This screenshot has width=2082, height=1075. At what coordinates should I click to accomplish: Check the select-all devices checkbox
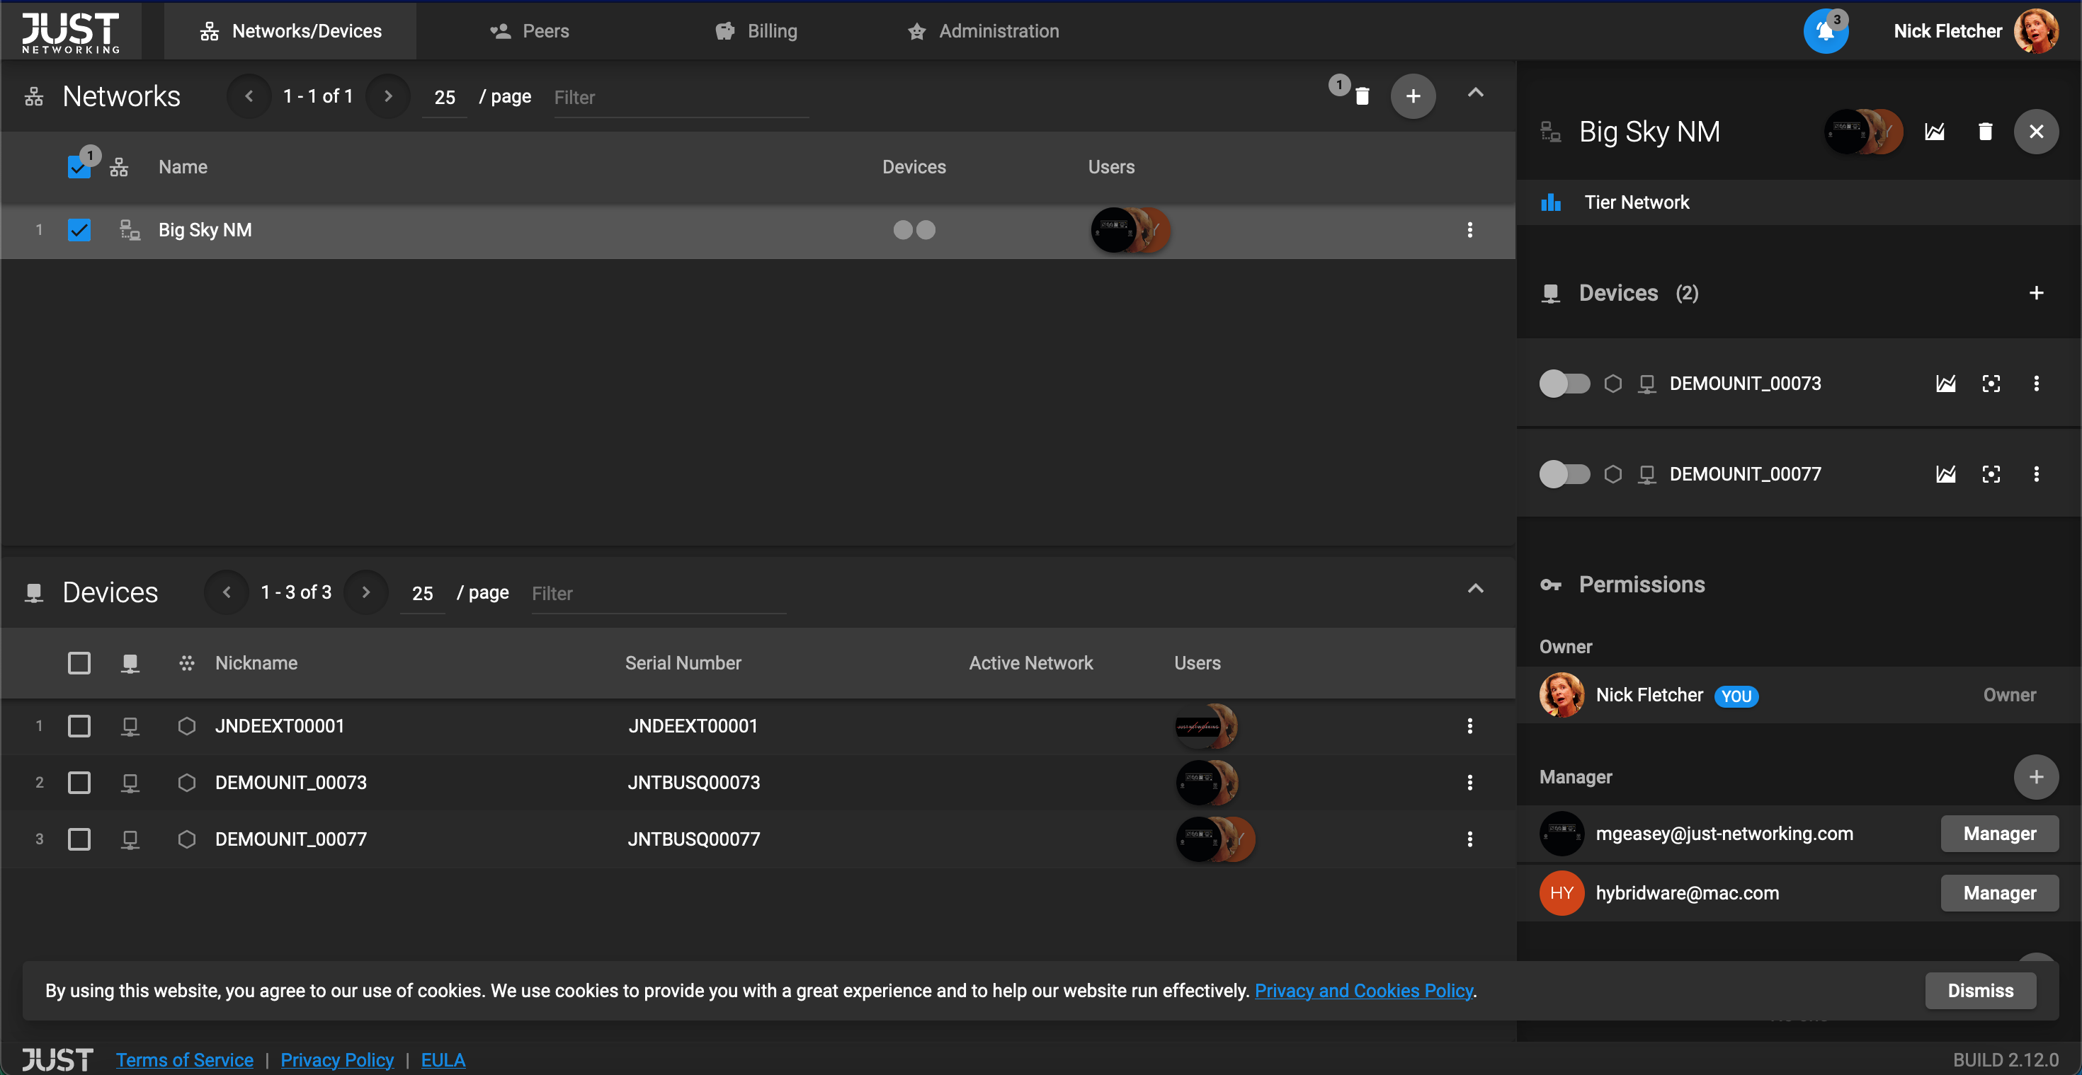[x=79, y=663]
